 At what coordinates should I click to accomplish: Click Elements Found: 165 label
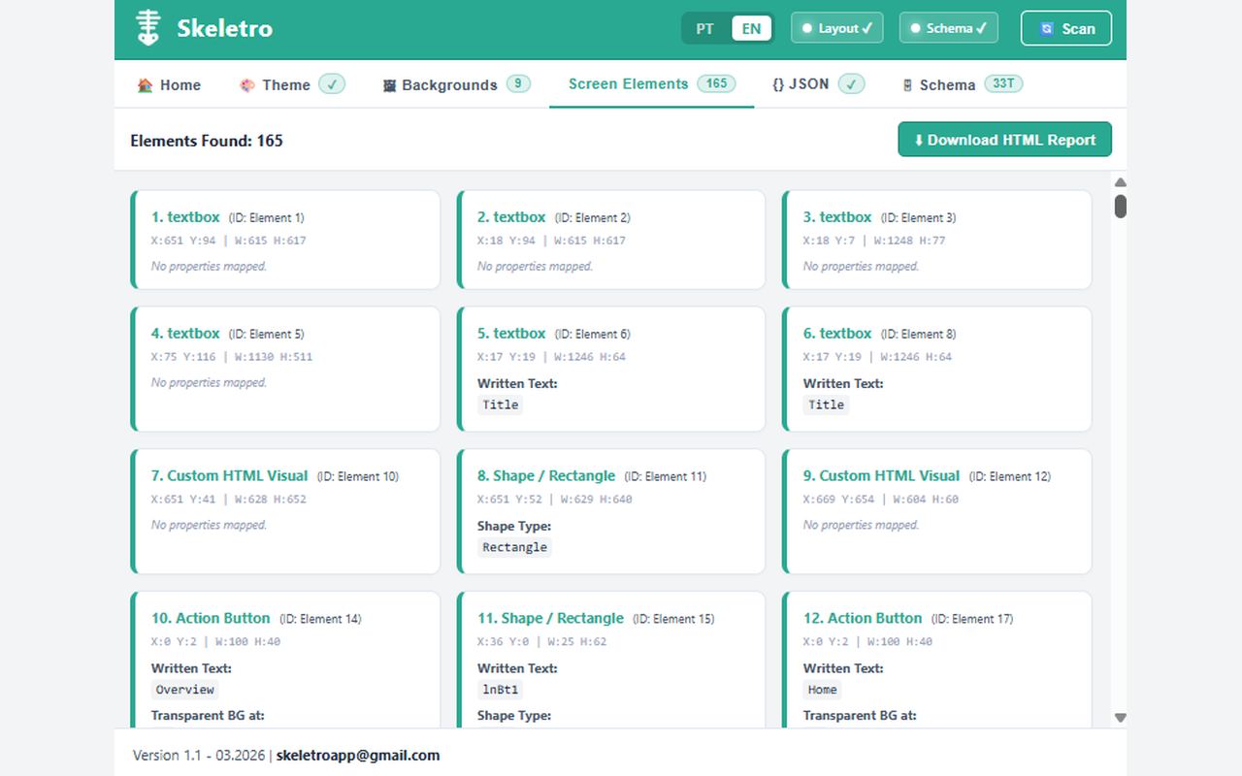click(207, 141)
